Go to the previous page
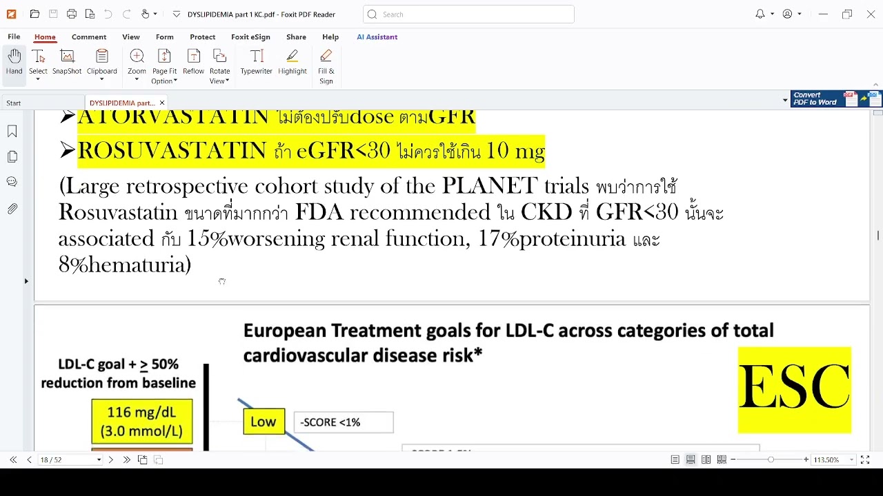This screenshot has width=883, height=496. (29, 459)
